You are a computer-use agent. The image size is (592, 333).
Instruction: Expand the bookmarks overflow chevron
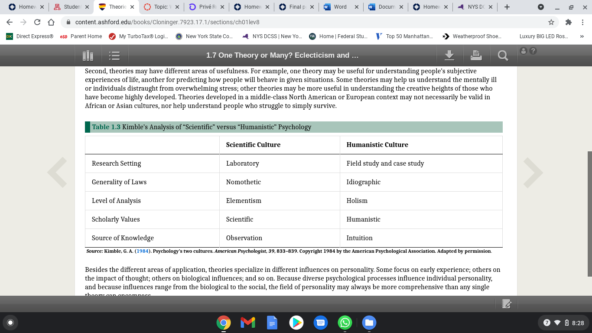point(582,36)
